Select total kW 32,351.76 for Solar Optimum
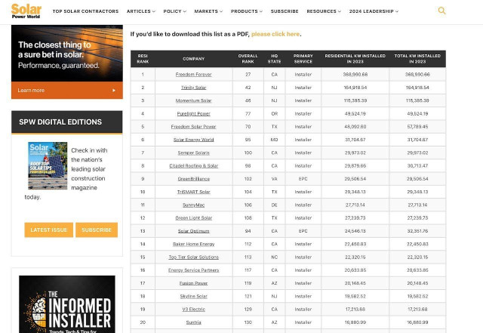This screenshot has width=483, height=333. (x=417, y=231)
